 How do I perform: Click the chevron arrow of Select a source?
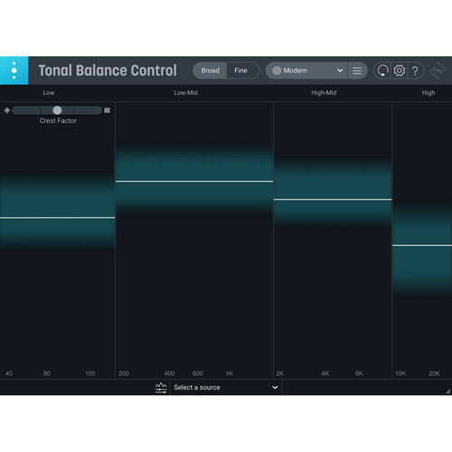click(x=275, y=388)
